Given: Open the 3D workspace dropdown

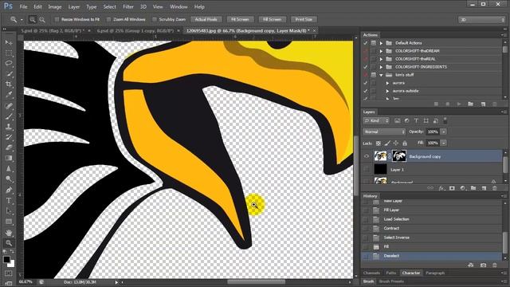Looking at the screenshot, I should tap(481, 20).
